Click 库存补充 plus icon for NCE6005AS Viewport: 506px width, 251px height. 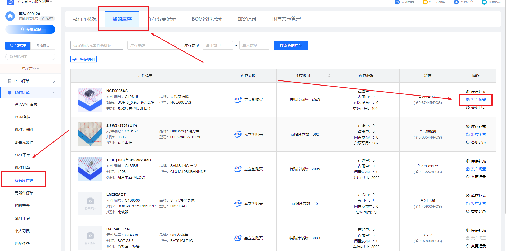[x=468, y=92]
